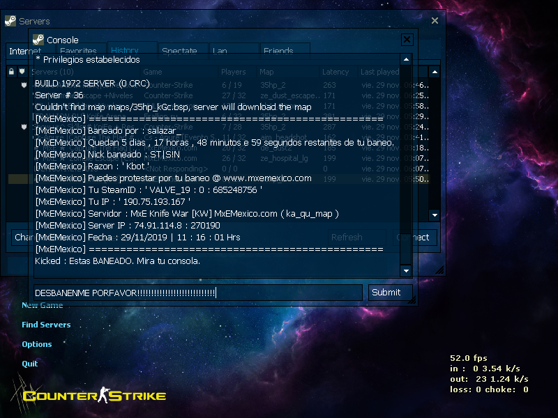This screenshot has height=418, width=558.
Task: Sort servers by Players column
Action: coord(237,72)
